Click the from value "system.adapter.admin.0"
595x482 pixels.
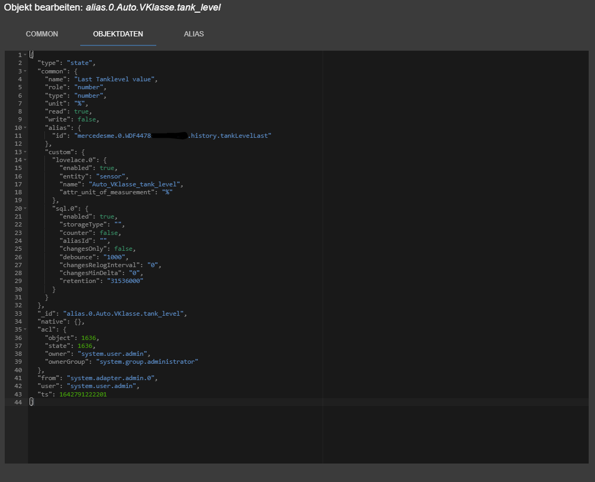click(111, 378)
